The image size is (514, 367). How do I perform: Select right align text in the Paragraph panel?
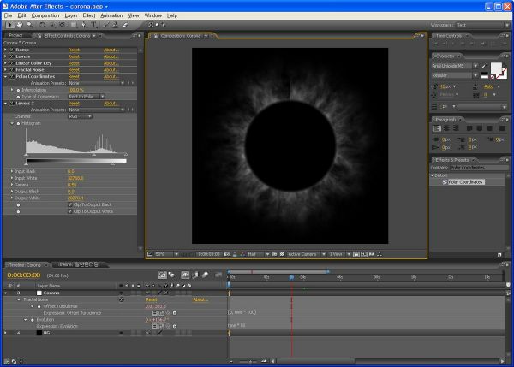[x=456, y=128]
